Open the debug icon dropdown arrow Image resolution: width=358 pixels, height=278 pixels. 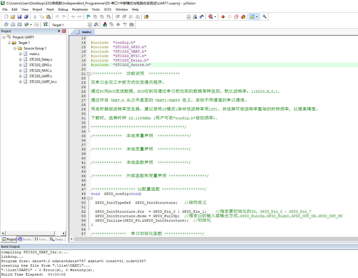point(215,17)
